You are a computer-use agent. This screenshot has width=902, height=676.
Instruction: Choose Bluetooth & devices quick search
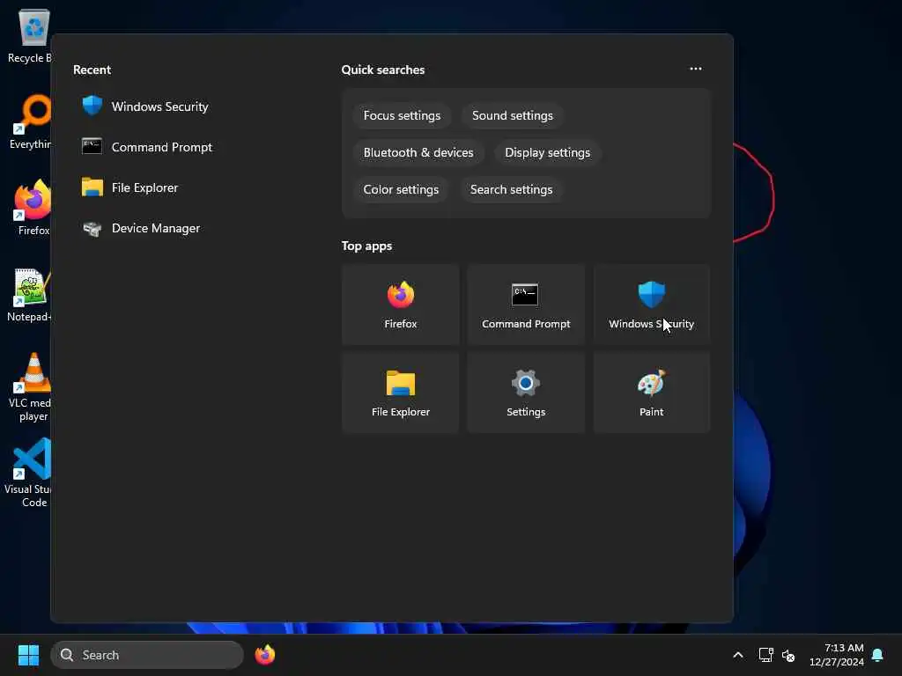(418, 153)
